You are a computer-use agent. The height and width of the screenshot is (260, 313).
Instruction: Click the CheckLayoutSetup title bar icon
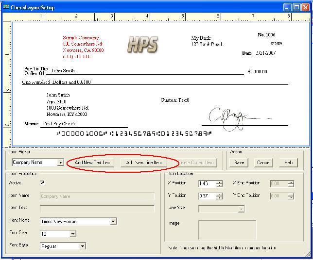coord(6,7)
